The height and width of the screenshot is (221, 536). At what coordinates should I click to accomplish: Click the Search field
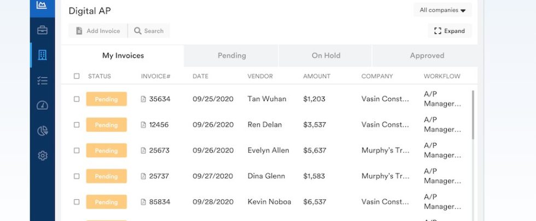click(x=149, y=31)
